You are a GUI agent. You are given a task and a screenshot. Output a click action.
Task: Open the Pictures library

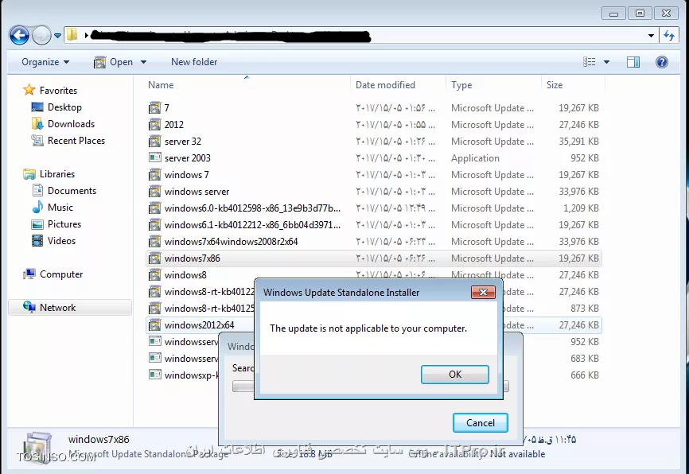click(64, 223)
